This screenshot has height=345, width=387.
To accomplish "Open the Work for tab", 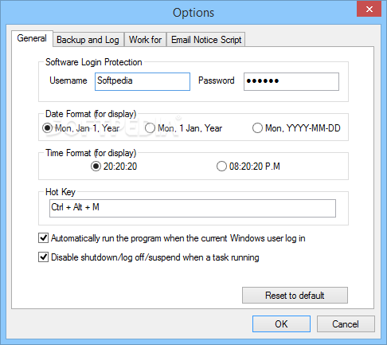I will coord(145,40).
